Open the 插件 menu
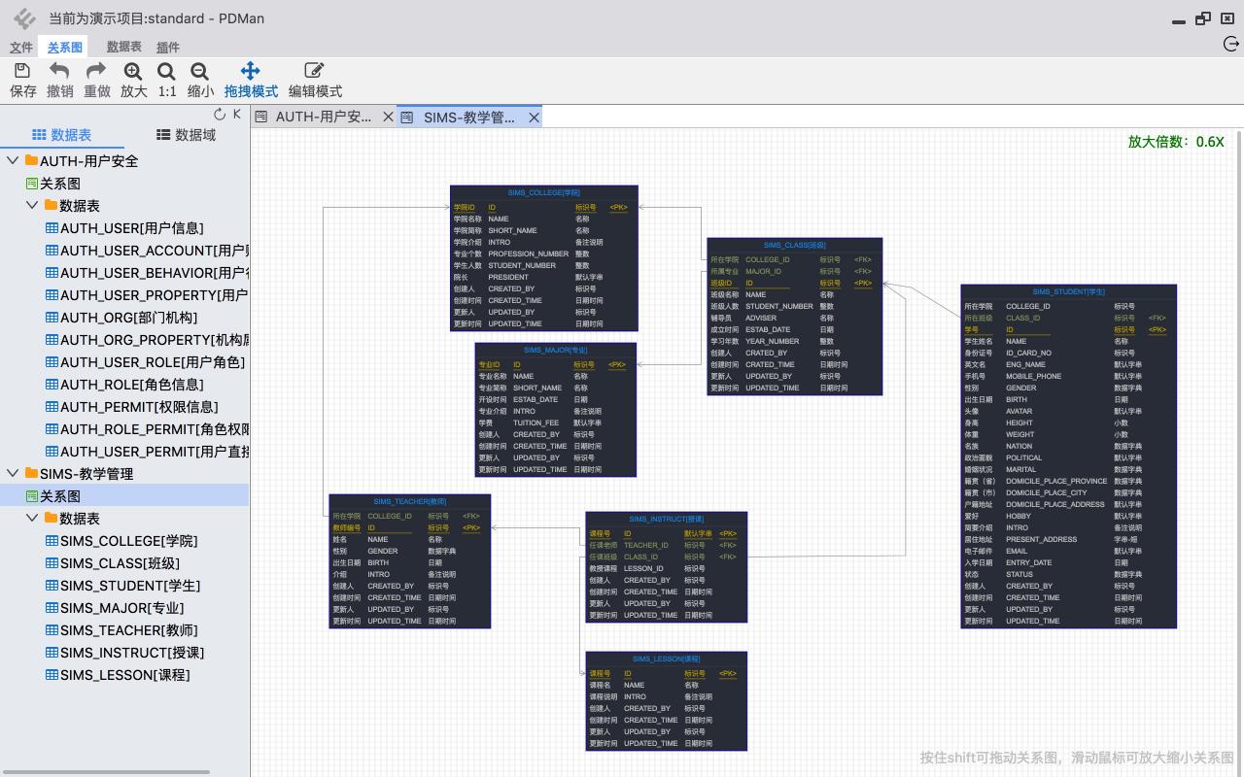 (x=168, y=47)
